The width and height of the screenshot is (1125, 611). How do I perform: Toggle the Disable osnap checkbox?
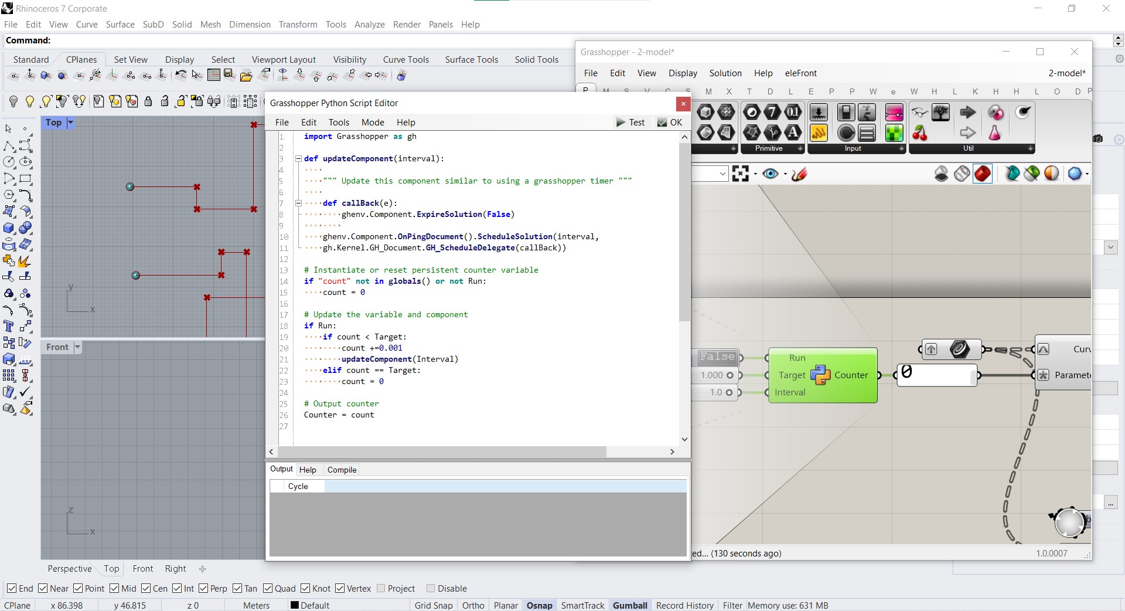point(431,588)
